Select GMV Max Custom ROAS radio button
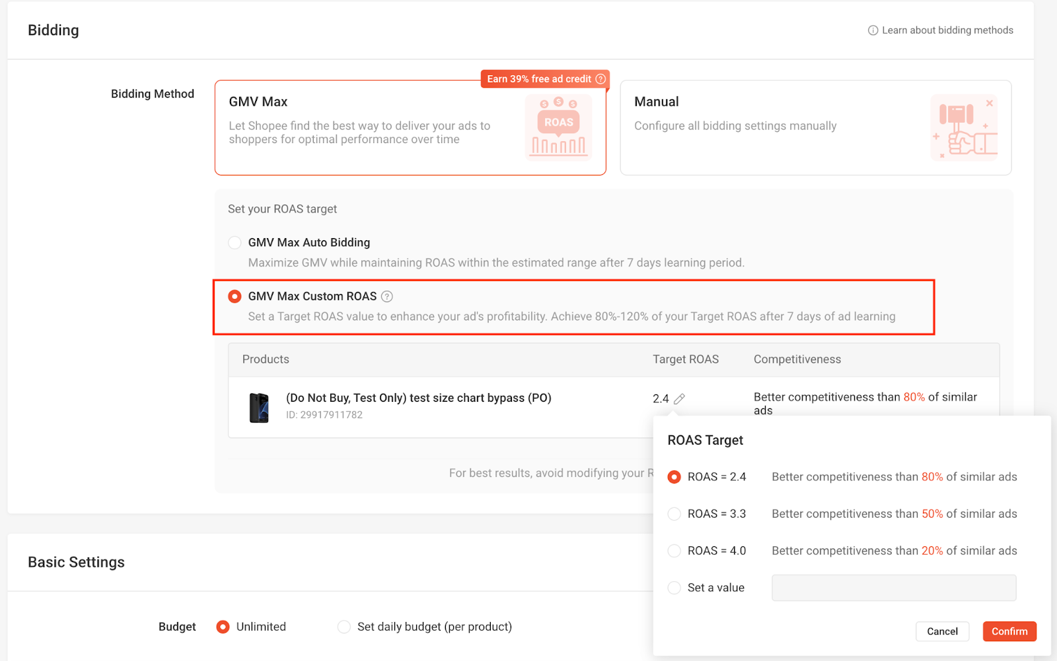Screen dimensions: 1057x661 [235, 297]
